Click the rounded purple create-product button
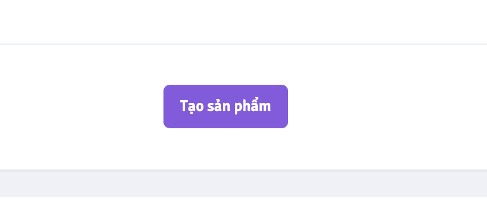This screenshot has height=213, width=487. click(226, 107)
